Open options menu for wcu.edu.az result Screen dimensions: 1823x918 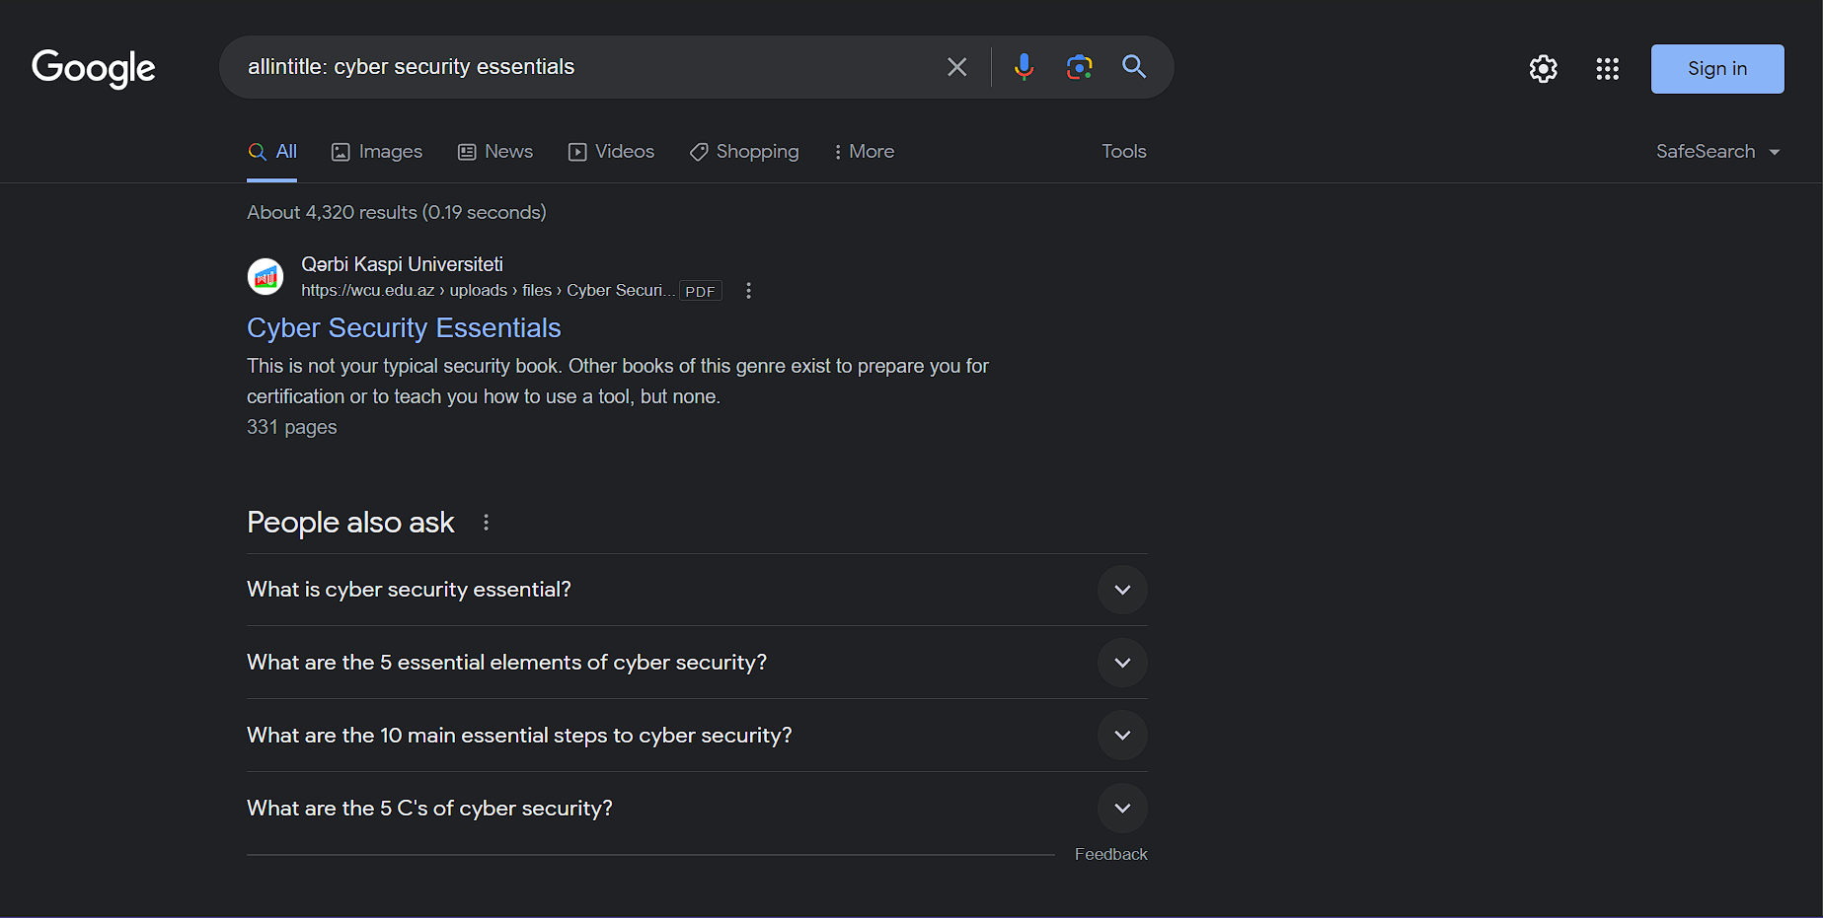(x=748, y=291)
